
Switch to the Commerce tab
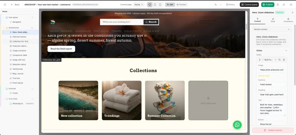click(288, 20)
